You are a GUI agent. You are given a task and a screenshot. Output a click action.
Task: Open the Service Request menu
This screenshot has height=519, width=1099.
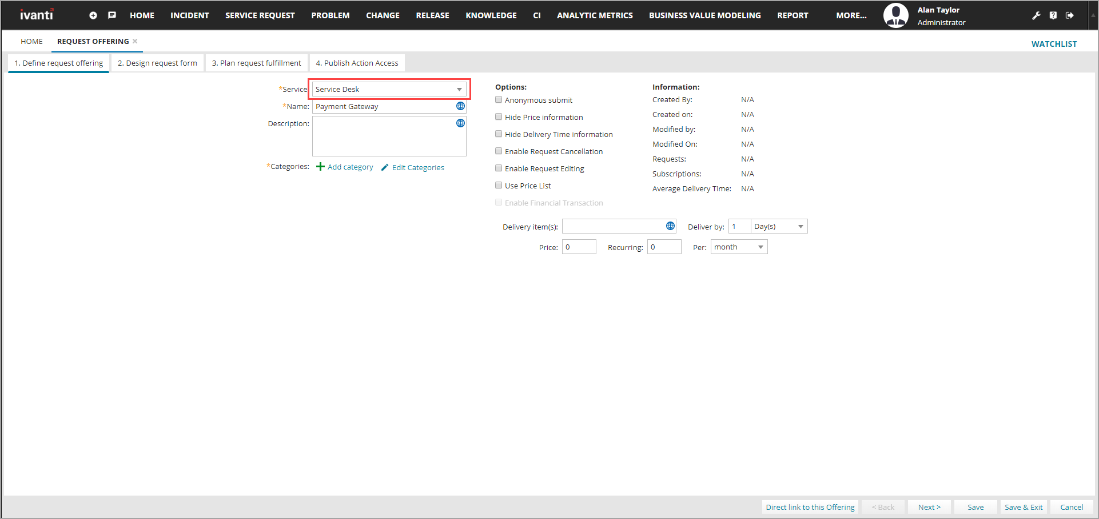[x=260, y=15]
